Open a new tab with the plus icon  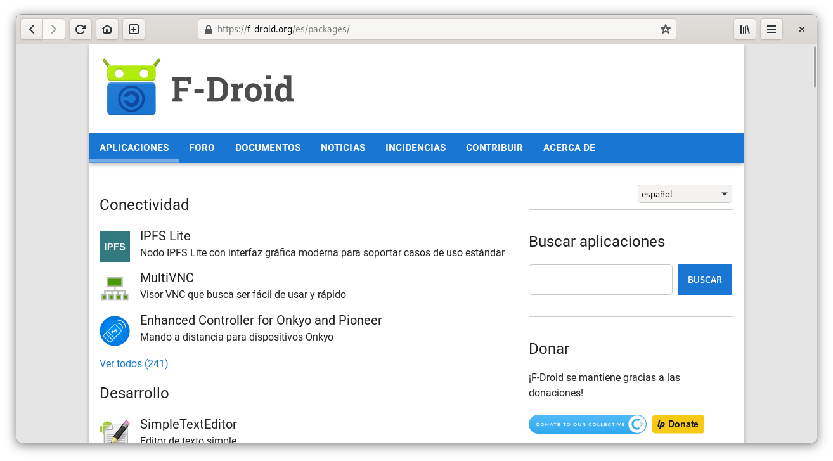tap(134, 29)
